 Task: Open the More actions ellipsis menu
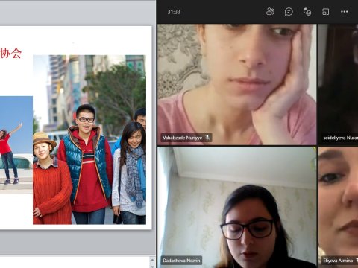pyautogui.click(x=345, y=12)
